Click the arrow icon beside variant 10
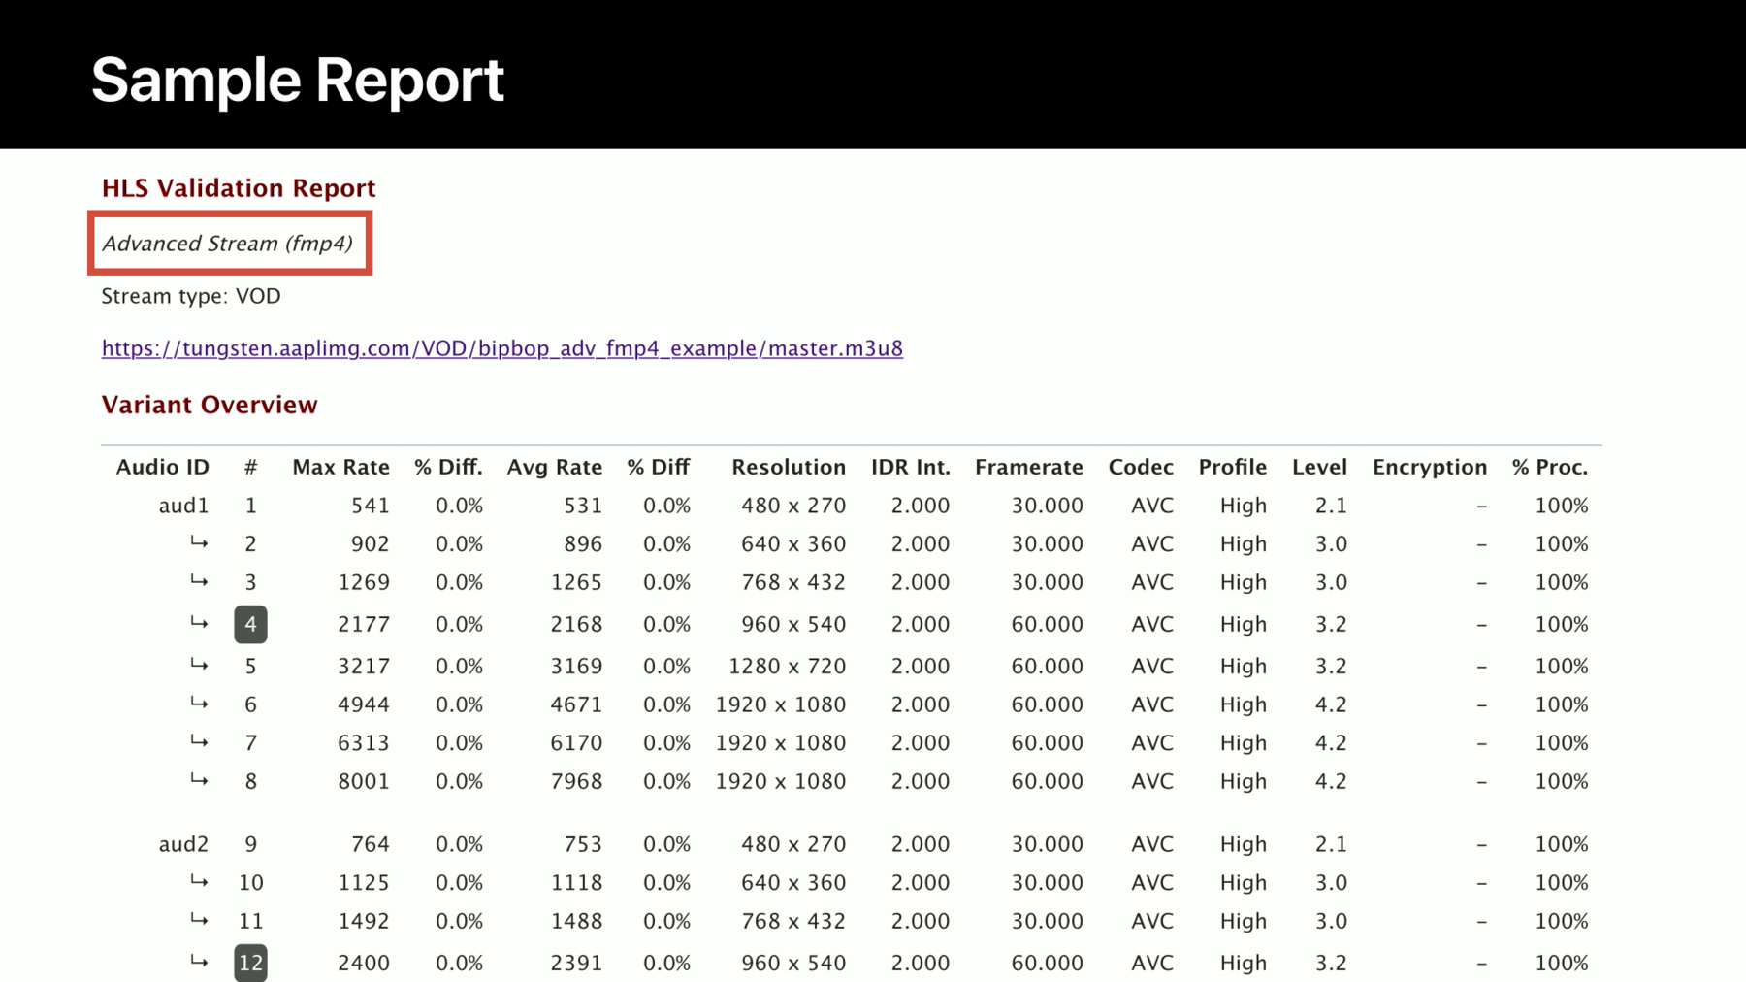Image resolution: width=1746 pixels, height=982 pixels. pos(199,881)
